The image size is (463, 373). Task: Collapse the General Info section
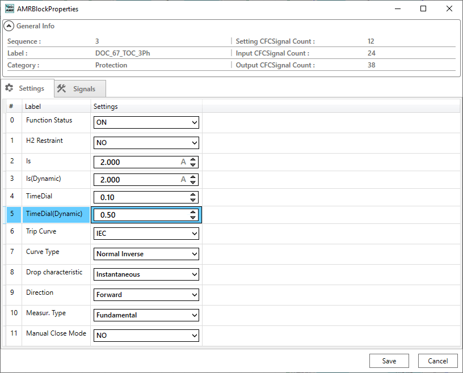click(9, 26)
